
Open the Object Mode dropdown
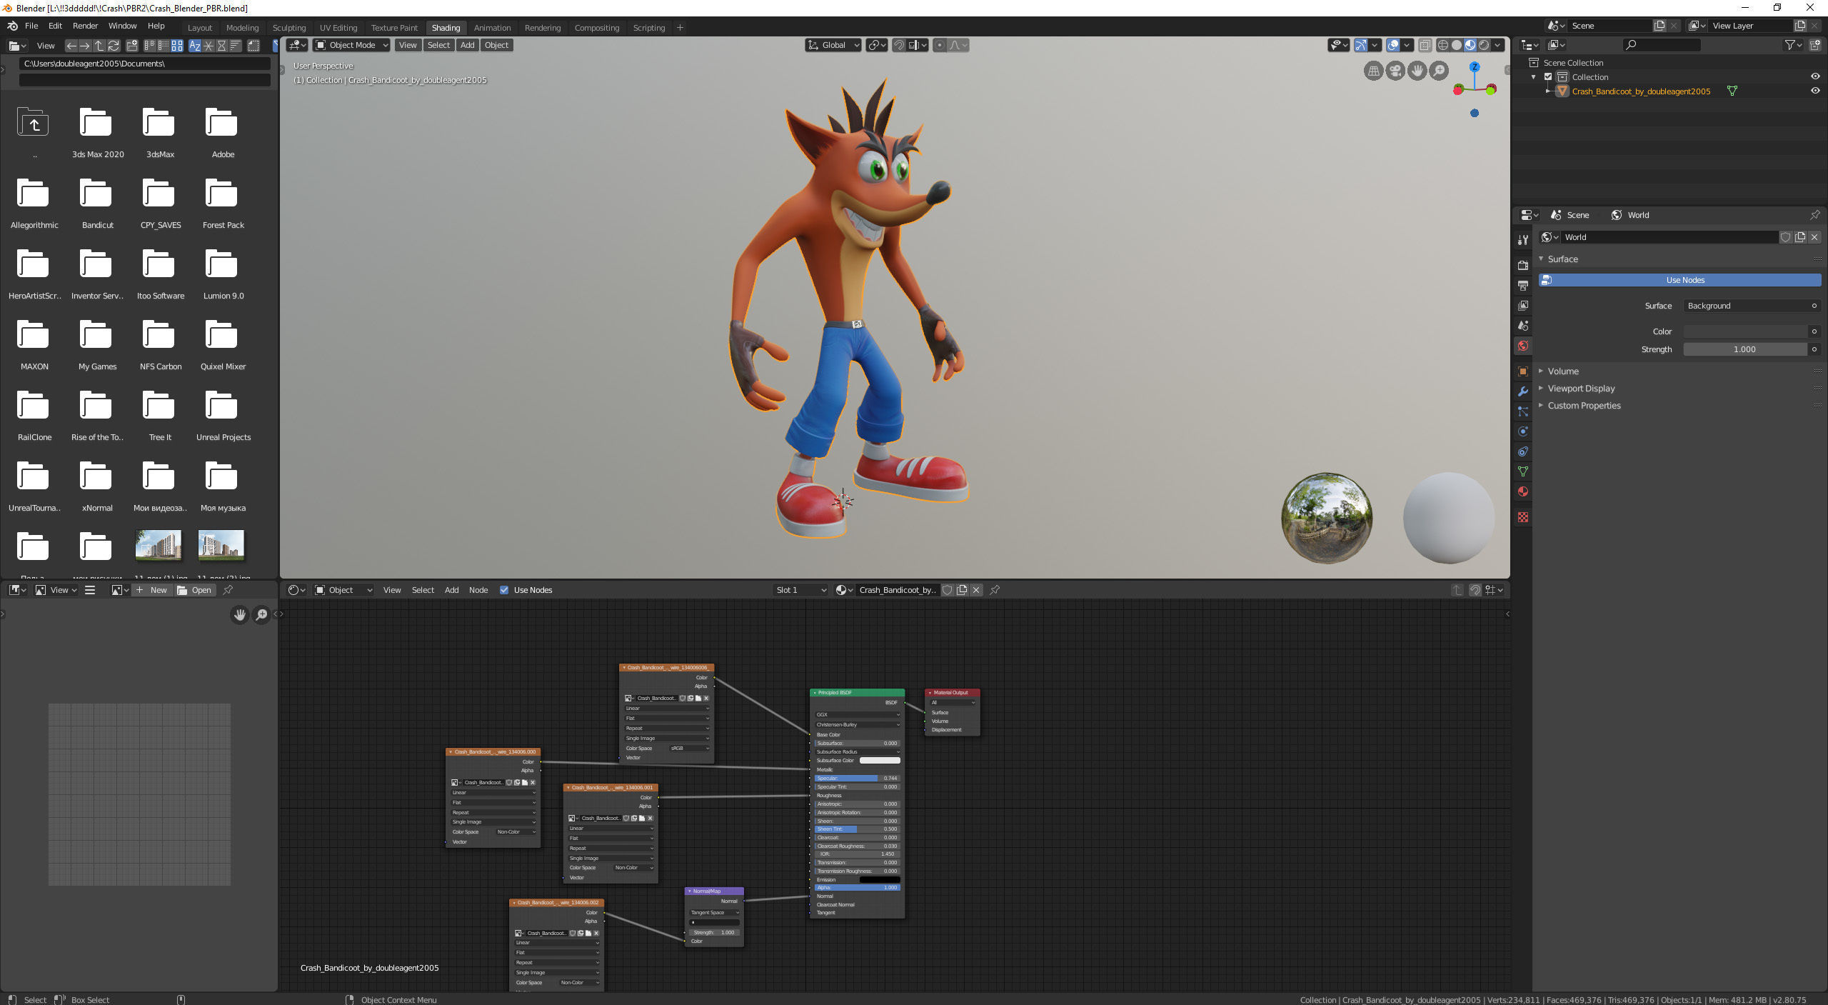[x=351, y=45]
